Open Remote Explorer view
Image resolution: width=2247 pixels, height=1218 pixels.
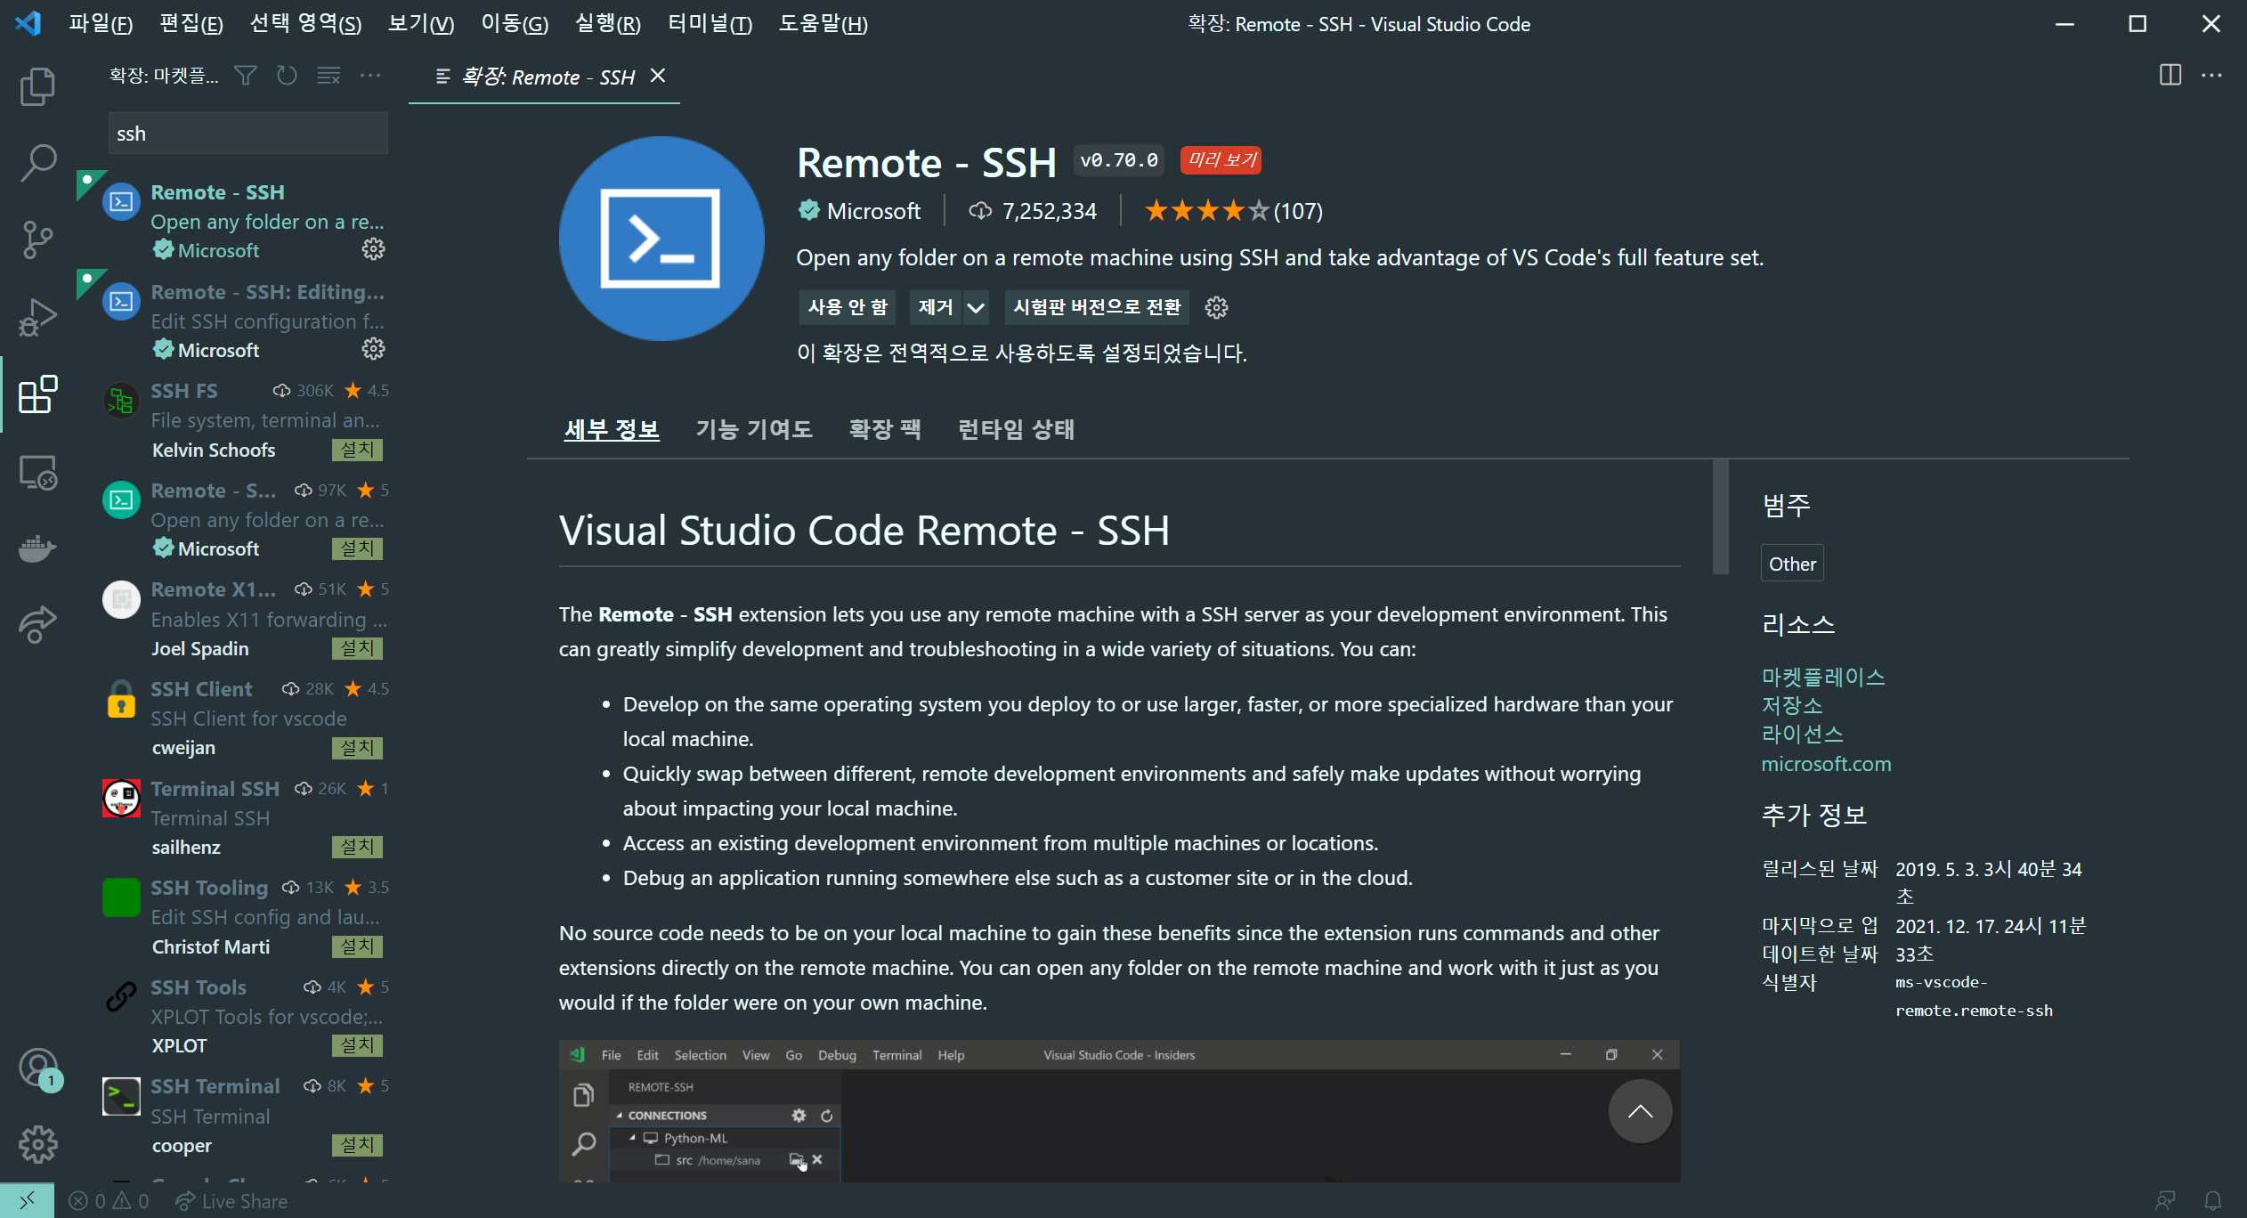pyautogui.click(x=37, y=473)
